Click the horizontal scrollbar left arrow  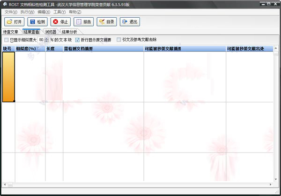point(5,185)
